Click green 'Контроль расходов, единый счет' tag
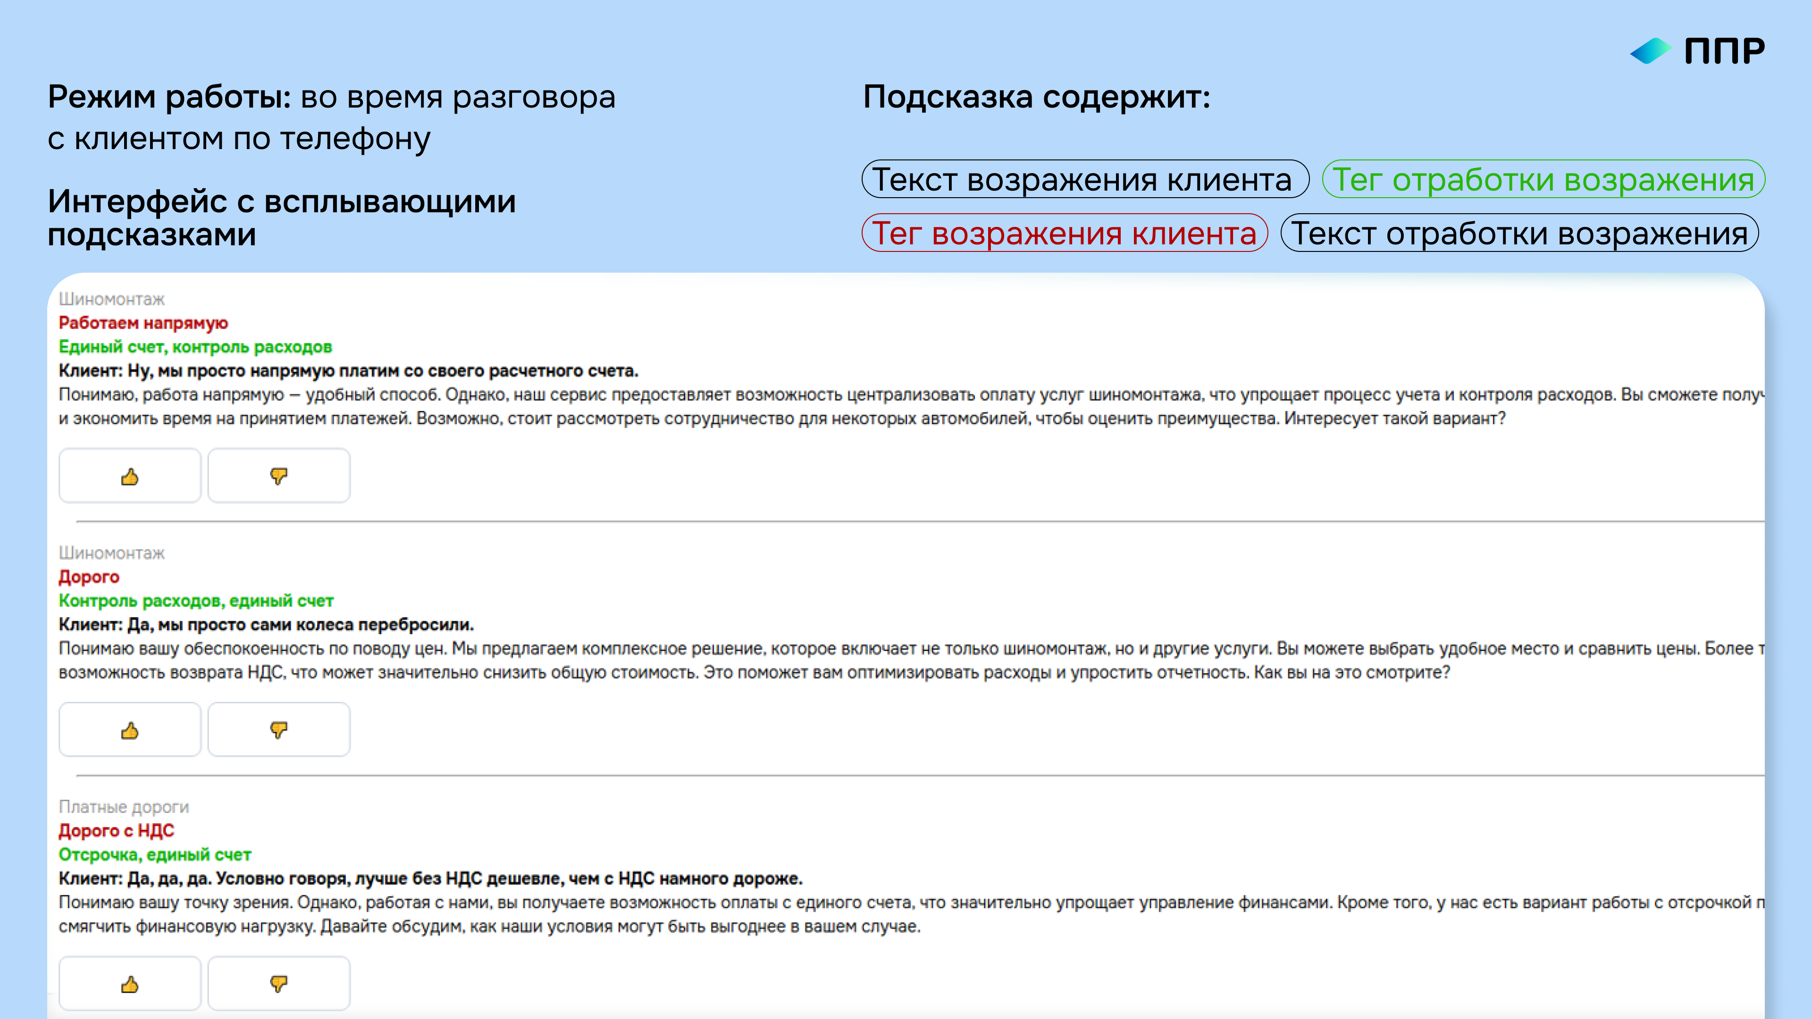Viewport: 1812px width, 1019px height. (195, 601)
